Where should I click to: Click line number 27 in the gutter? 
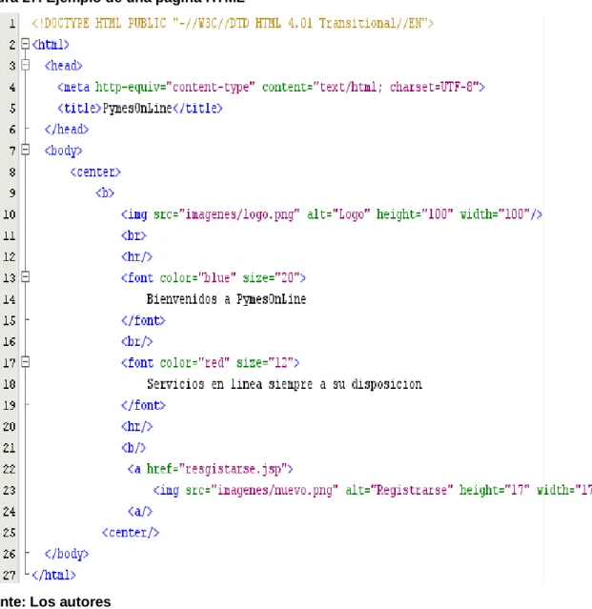[10, 576]
